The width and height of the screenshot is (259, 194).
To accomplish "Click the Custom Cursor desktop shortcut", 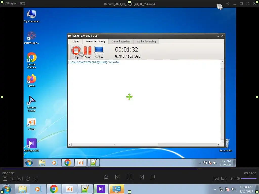I will tap(31, 104).
